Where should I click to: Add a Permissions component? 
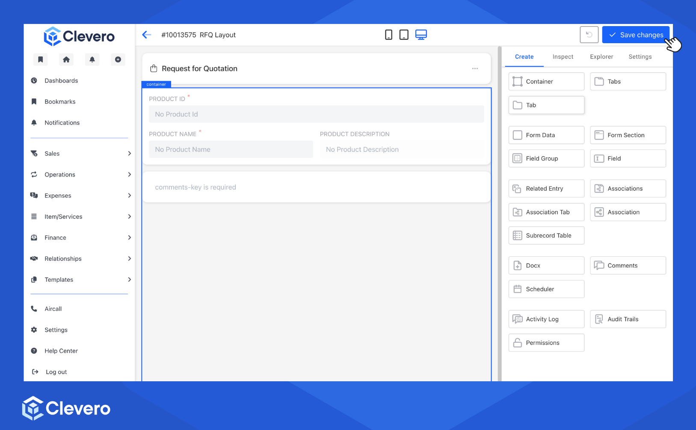(x=546, y=343)
